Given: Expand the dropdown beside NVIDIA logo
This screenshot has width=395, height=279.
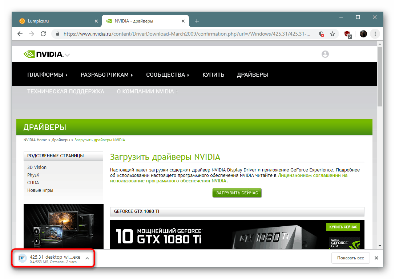Looking at the screenshot, I should click(x=67, y=54).
